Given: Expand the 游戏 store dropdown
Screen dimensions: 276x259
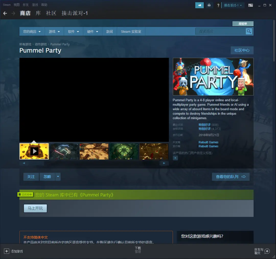Looking at the screenshot, I should click(x=54, y=31).
